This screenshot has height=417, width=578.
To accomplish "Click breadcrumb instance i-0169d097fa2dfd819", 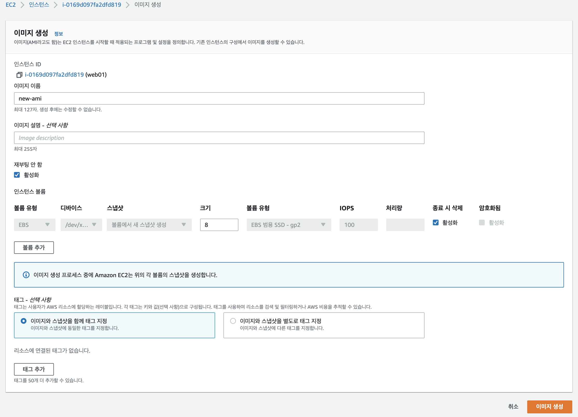I will point(91,5).
